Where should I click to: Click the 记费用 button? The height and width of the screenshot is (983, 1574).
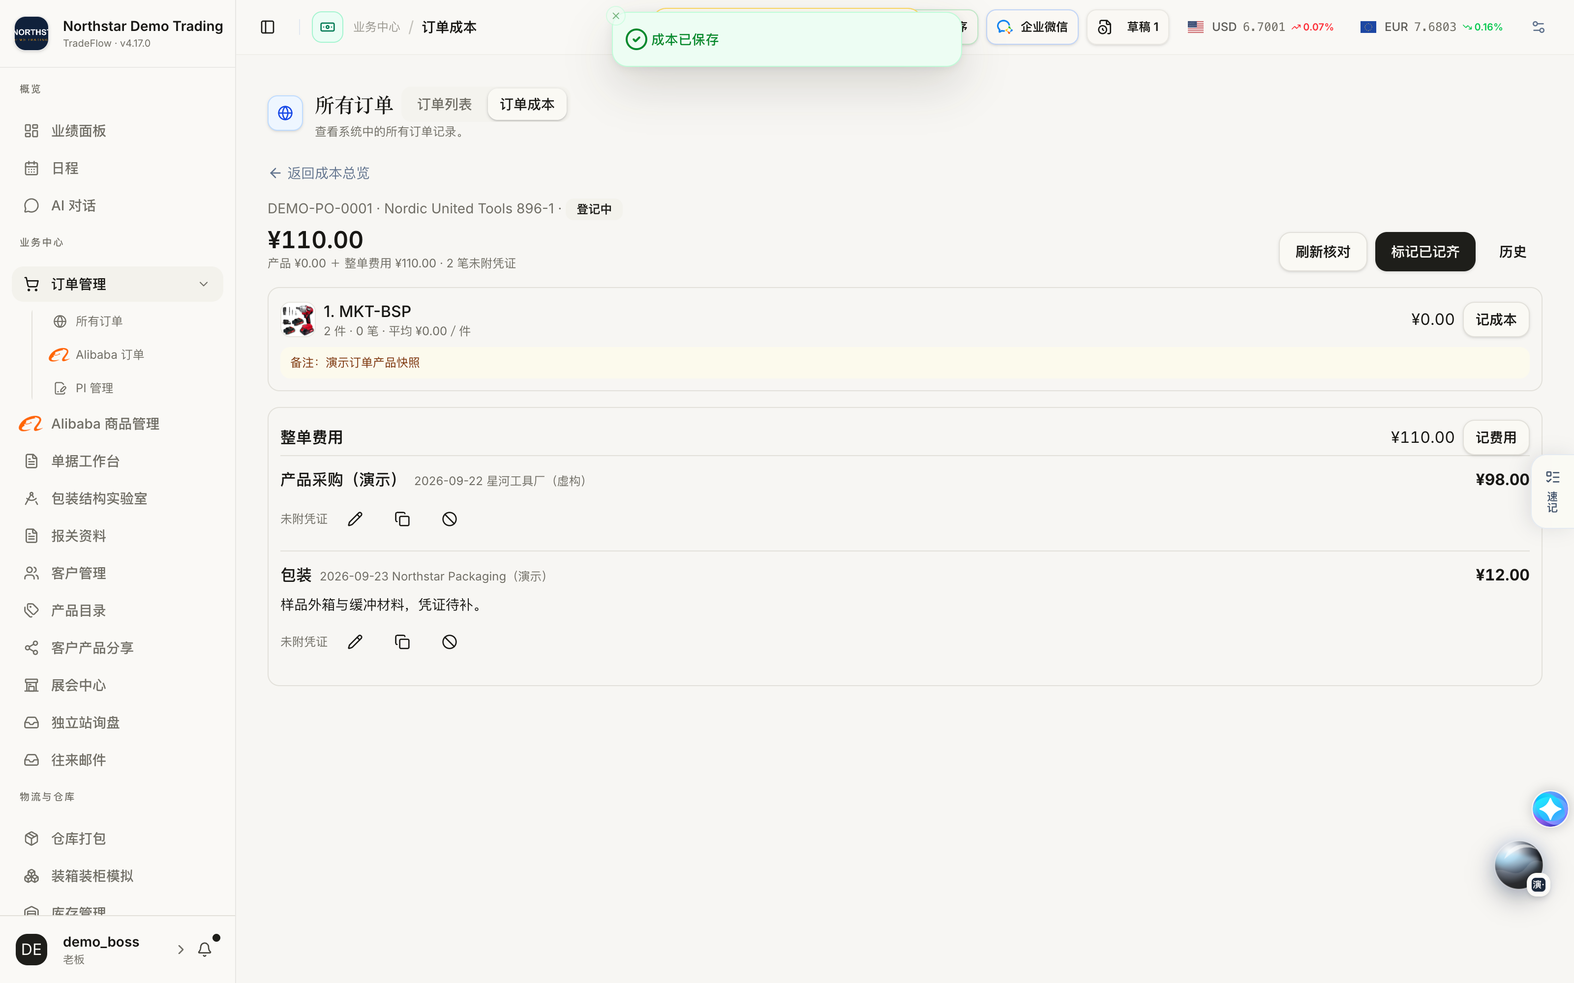(1495, 437)
